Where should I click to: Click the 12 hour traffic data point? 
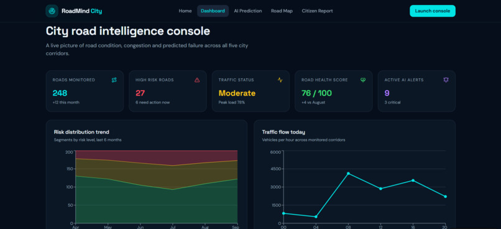click(380, 189)
